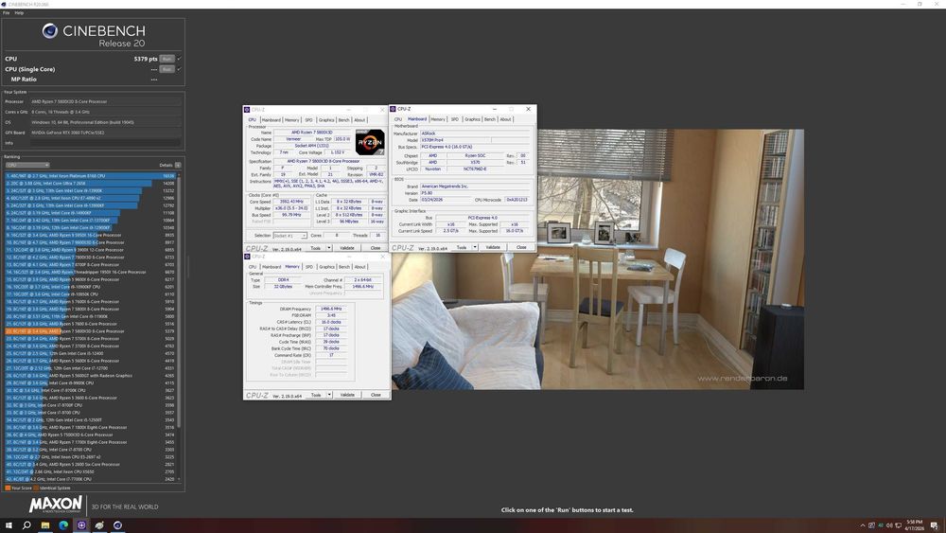
Task: Switch to the SPD tab in the Mainboard CPU-Z window
Action: point(455,119)
